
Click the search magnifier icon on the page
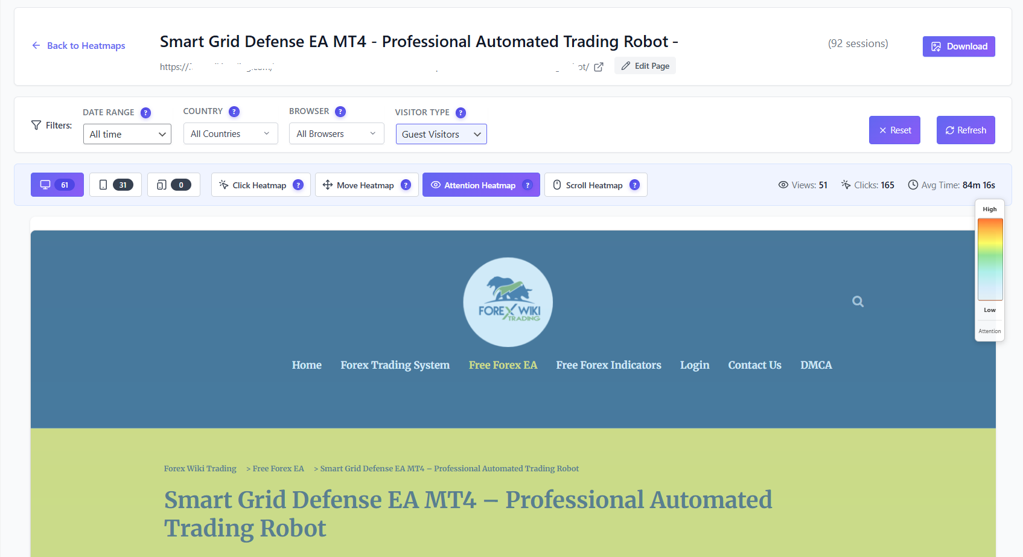pos(858,302)
